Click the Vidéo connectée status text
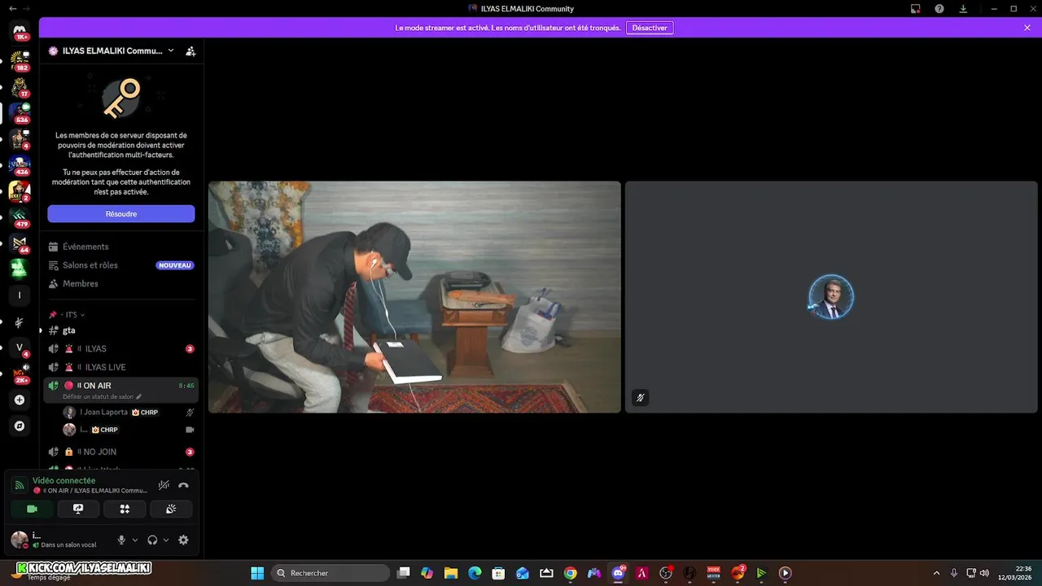Viewport: 1042px width, 586px height. coord(63,481)
